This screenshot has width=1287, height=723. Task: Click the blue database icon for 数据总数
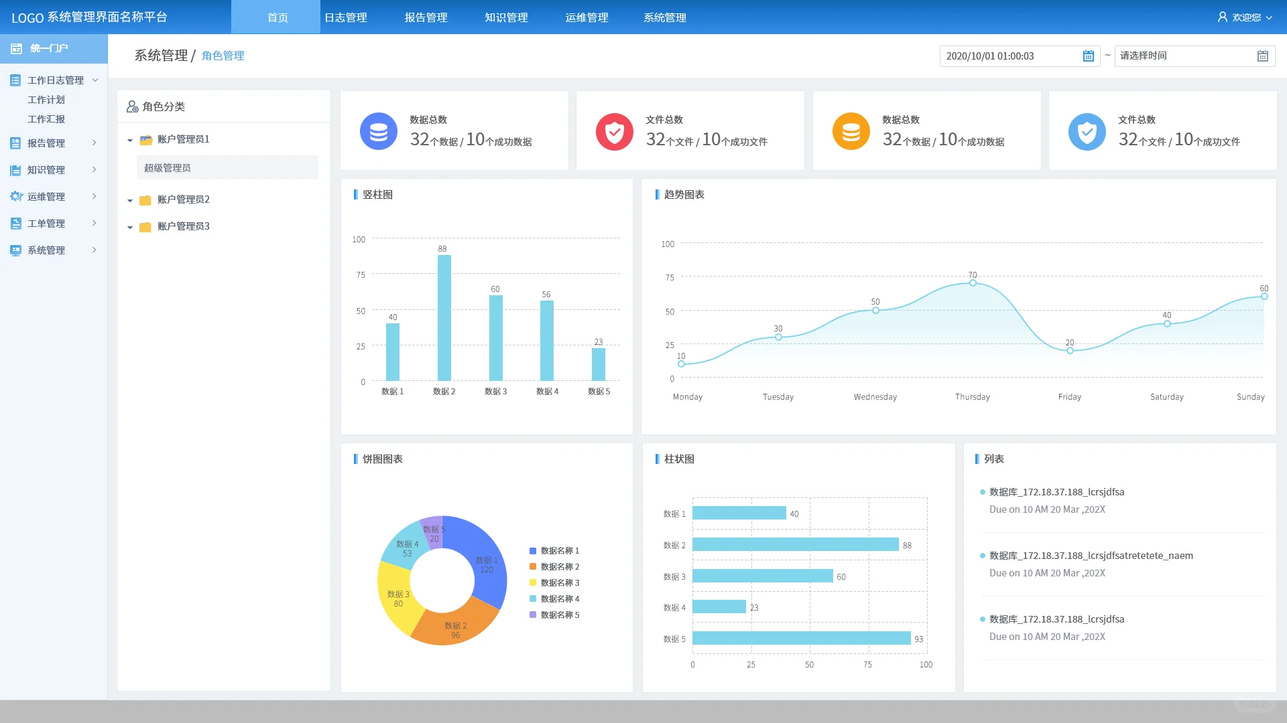[x=379, y=131]
